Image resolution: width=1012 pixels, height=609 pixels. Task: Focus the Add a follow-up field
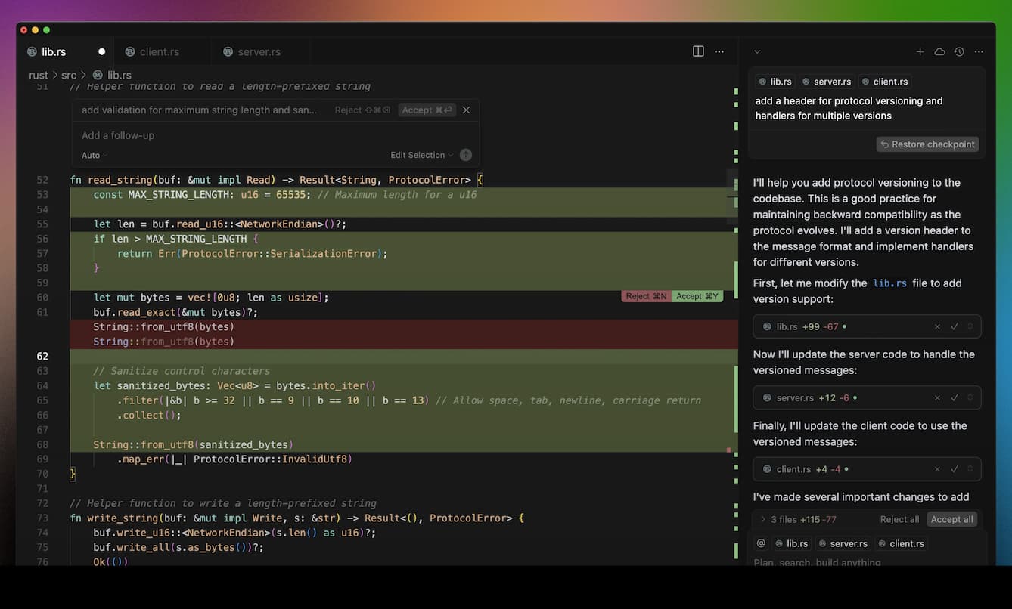[x=276, y=135]
